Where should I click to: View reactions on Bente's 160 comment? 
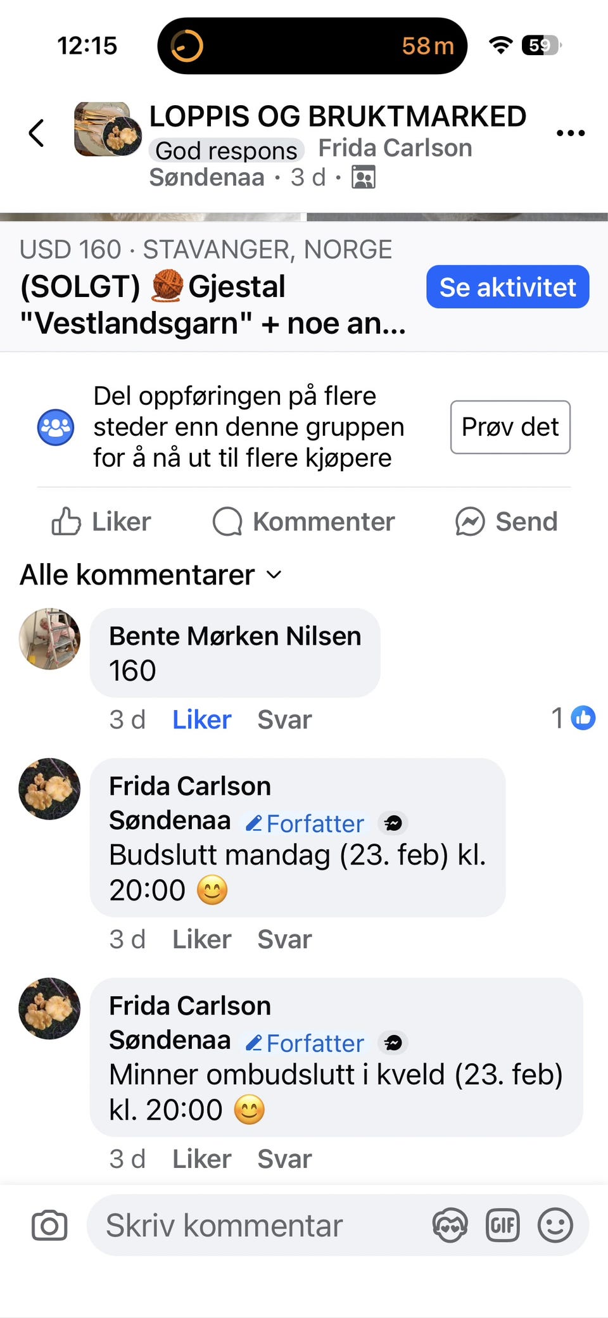pos(574,718)
